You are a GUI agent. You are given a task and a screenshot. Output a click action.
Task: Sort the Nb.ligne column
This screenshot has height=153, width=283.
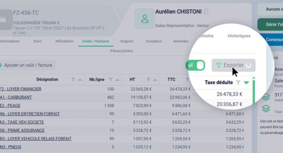click(x=118, y=80)
